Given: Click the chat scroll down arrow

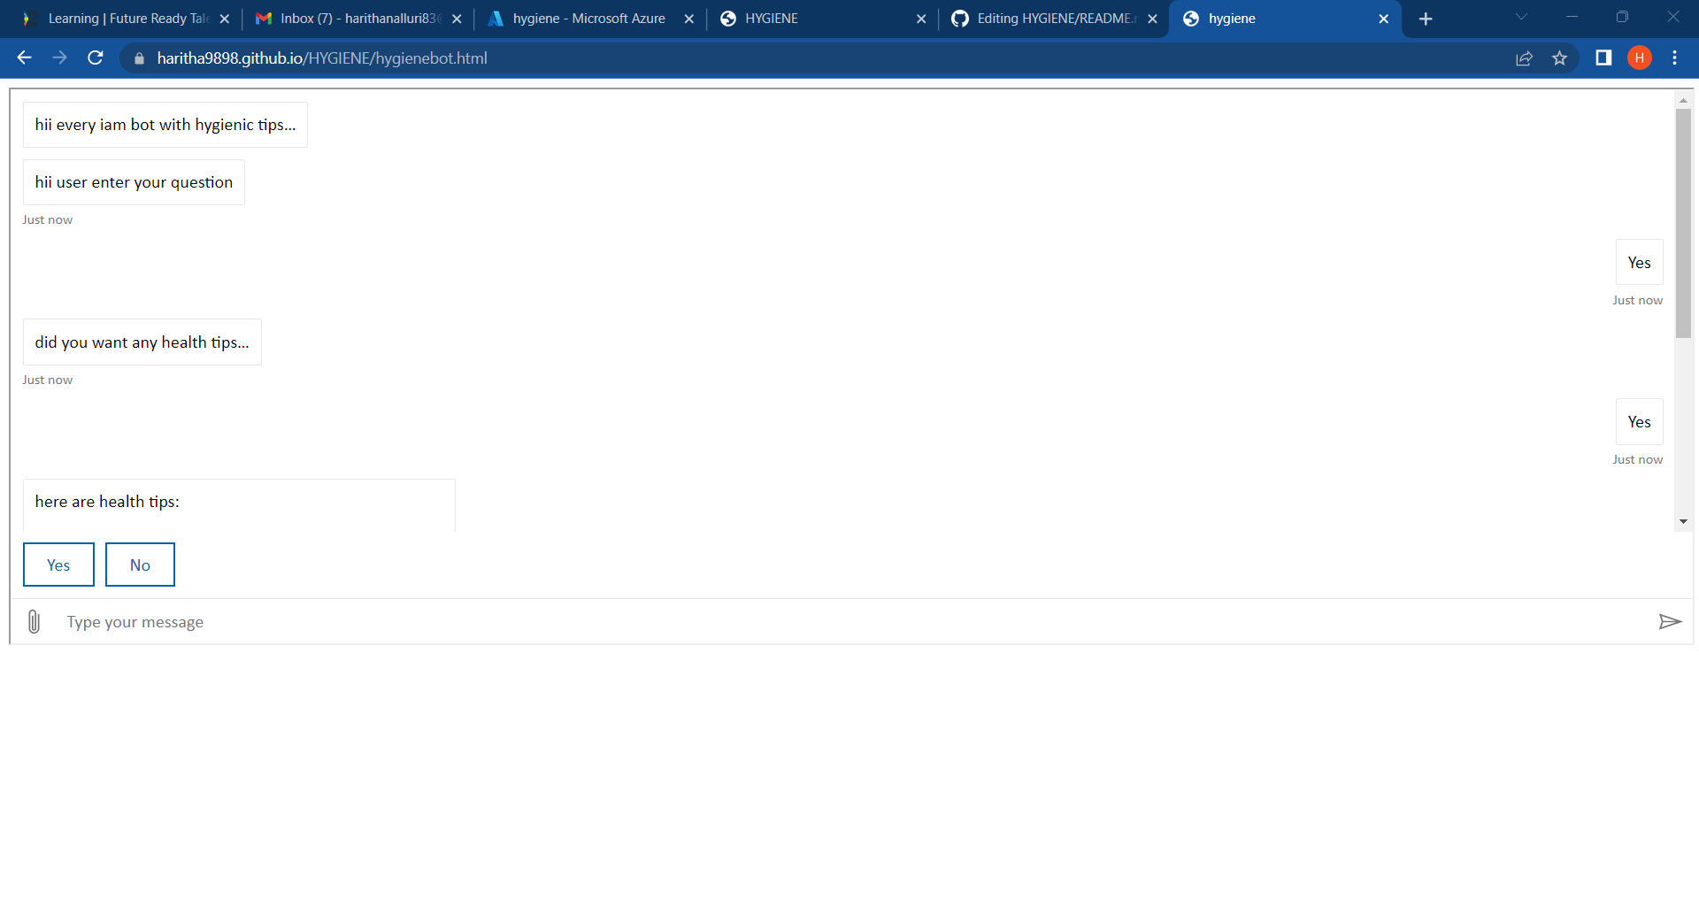Looking at the screenshot, I should [1683, 522].
